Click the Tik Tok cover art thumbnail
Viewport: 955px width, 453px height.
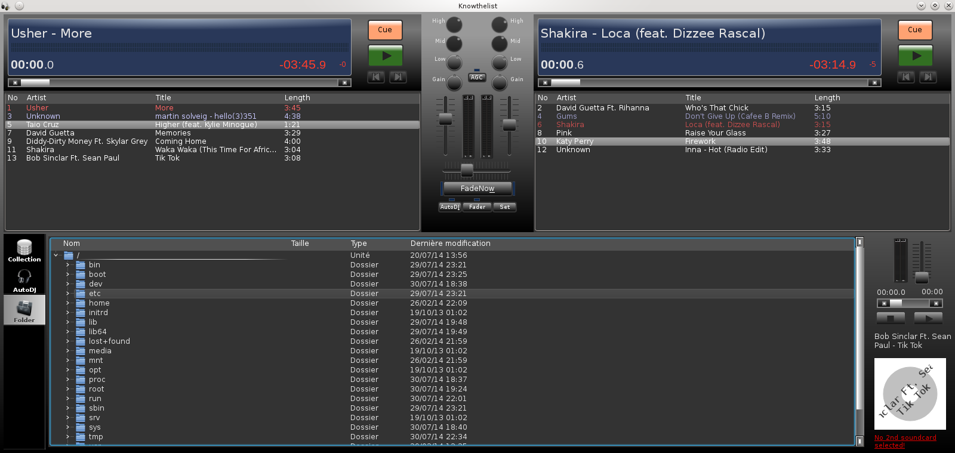coord(910,394)
